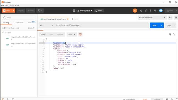Copy response with the clipboard icon

170,34
